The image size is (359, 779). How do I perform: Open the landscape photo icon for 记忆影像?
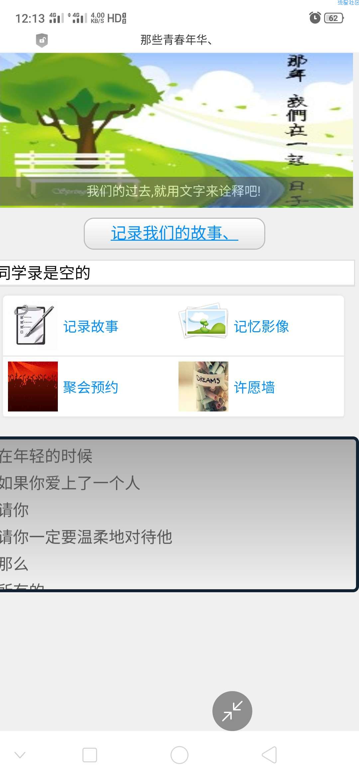203,321
